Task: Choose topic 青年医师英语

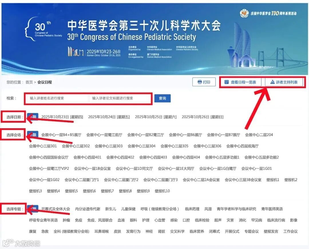Action: tap(272, 209)
